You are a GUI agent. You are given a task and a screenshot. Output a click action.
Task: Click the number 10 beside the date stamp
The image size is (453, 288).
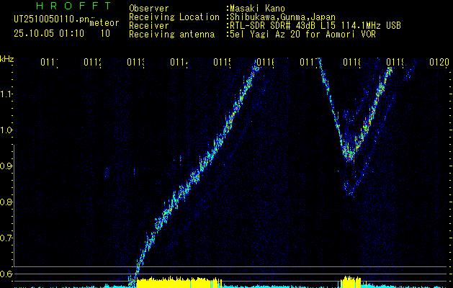coord(105,34)
